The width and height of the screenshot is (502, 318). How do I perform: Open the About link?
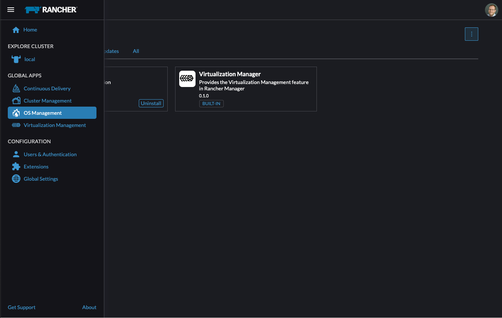click(x=89, y=307)
